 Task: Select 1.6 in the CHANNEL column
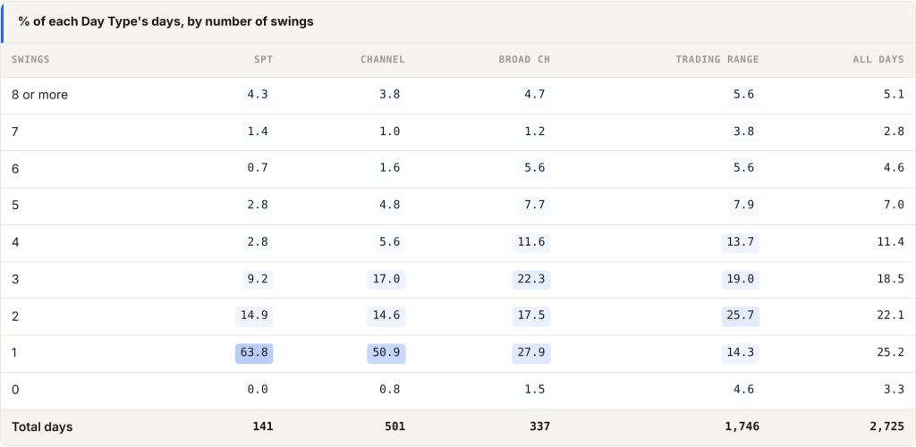click(x=390, y=169)
